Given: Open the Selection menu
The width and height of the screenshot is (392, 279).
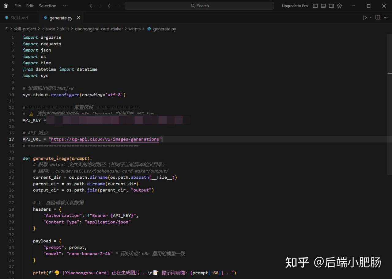Looking at the screenshot, I should [47, 6].
